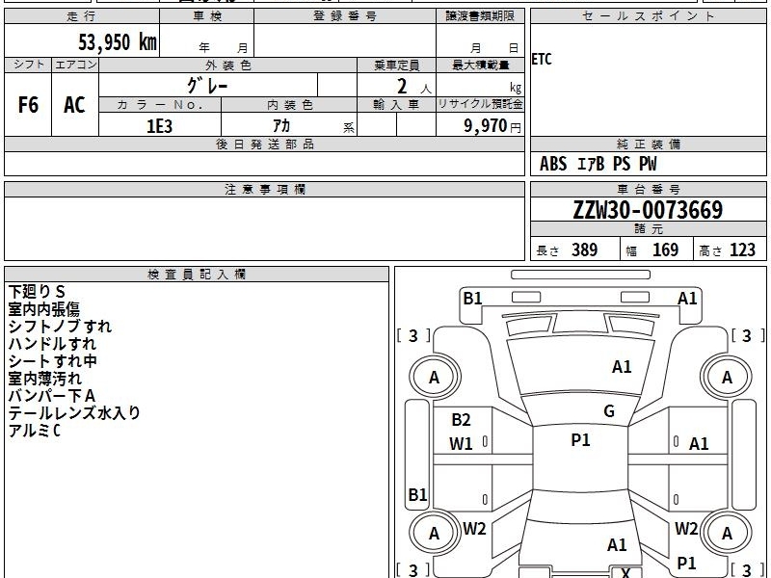The image size is (771, 578).
Task: Select the note ハンドルすれ
Action: pyautogui.click(x=52, y=344)
